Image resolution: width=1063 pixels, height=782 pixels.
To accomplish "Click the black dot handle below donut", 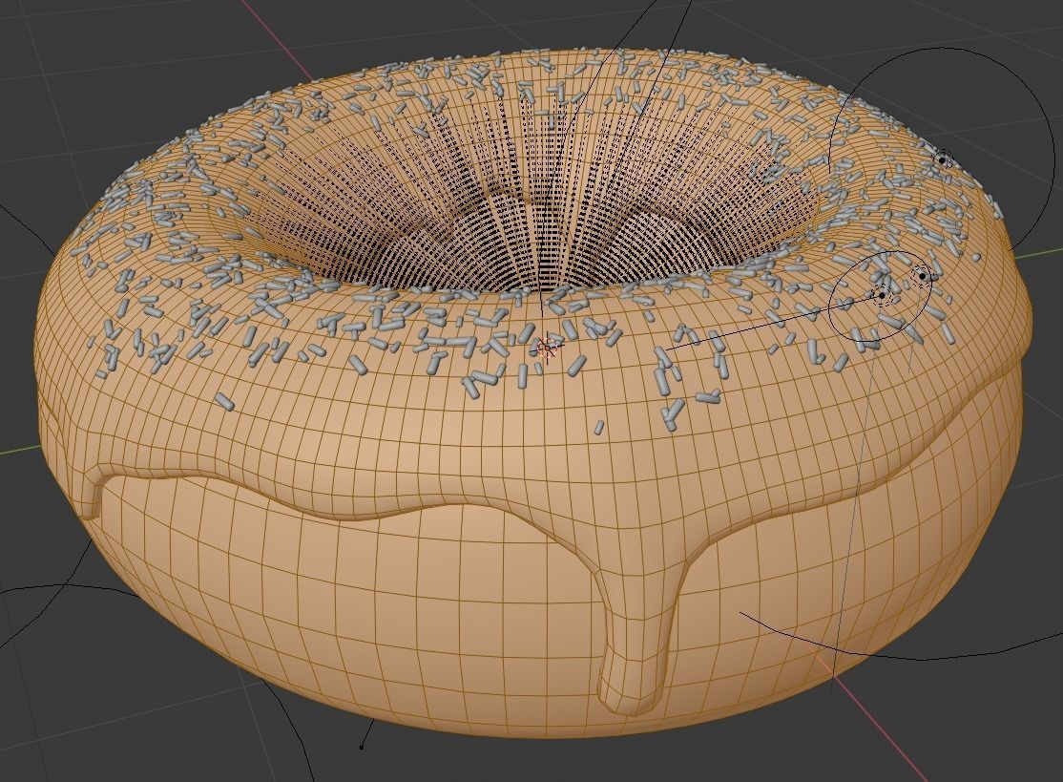I will [x=362, y=747].
